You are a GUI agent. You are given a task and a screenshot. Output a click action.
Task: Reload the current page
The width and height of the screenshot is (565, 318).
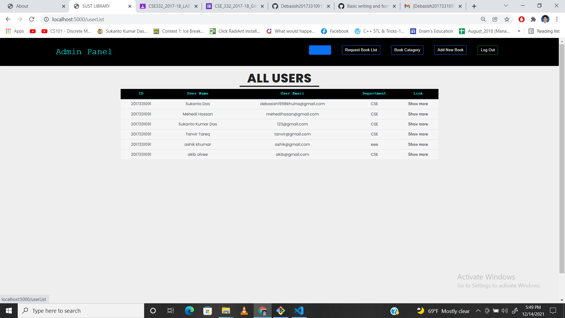click(32, 19)
